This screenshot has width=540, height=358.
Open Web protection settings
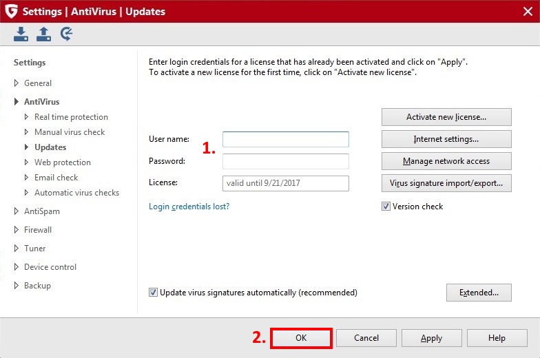pyautogui.click(x=63, y=162)
